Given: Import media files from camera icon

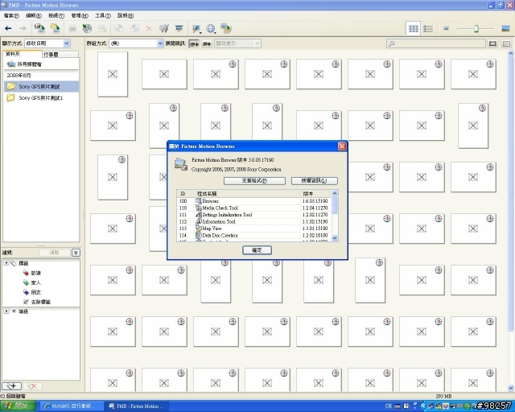Looking at the screenshot, I should click(x=39, y=29).
